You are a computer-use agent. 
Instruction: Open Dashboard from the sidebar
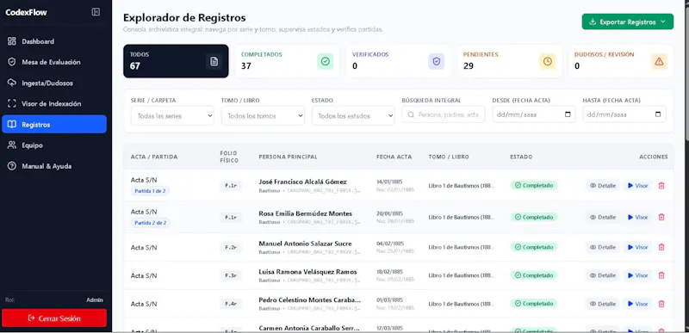pos(54,41)
